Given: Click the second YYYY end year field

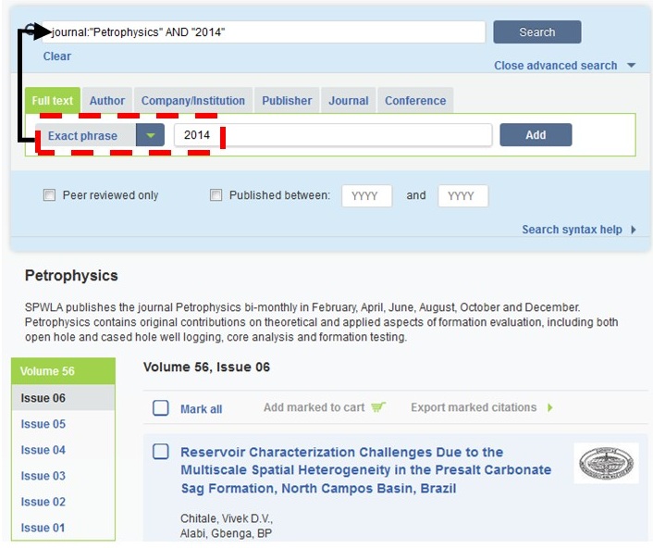Looking at the screenshot, I should 463,196.
